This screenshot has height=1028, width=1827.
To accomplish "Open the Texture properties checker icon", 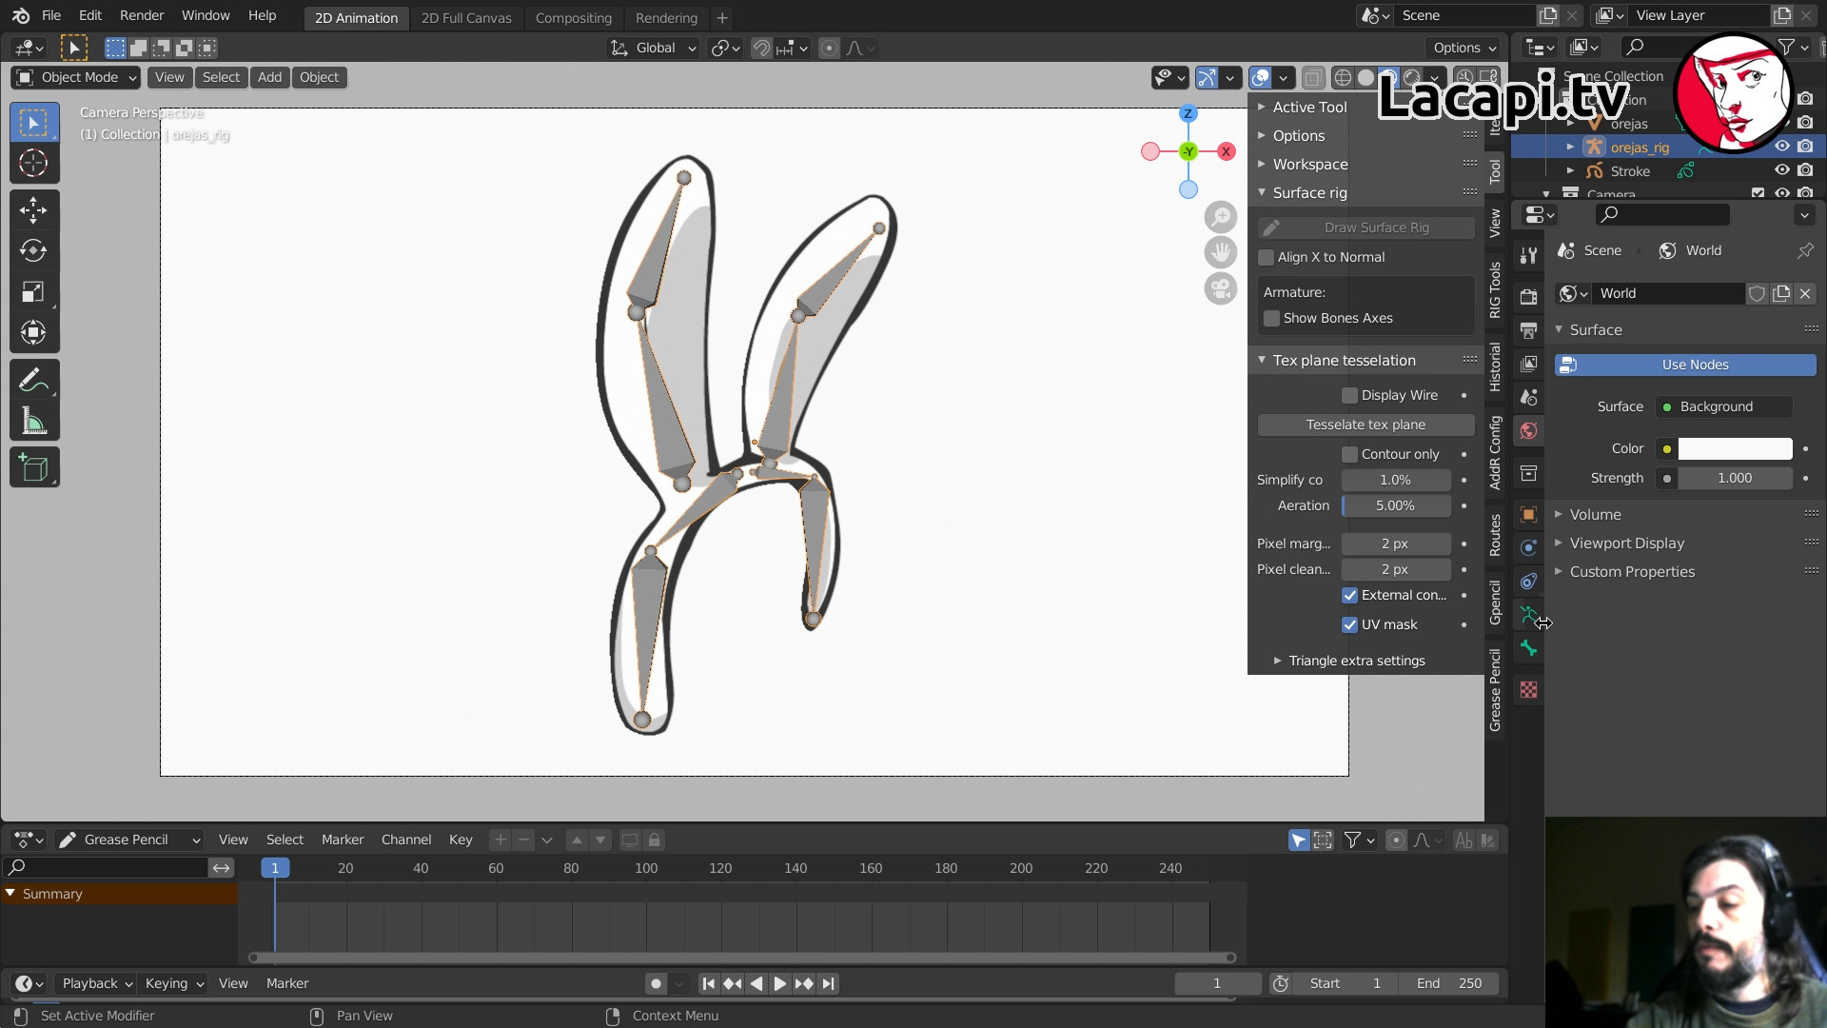I will coord(1528,689).
